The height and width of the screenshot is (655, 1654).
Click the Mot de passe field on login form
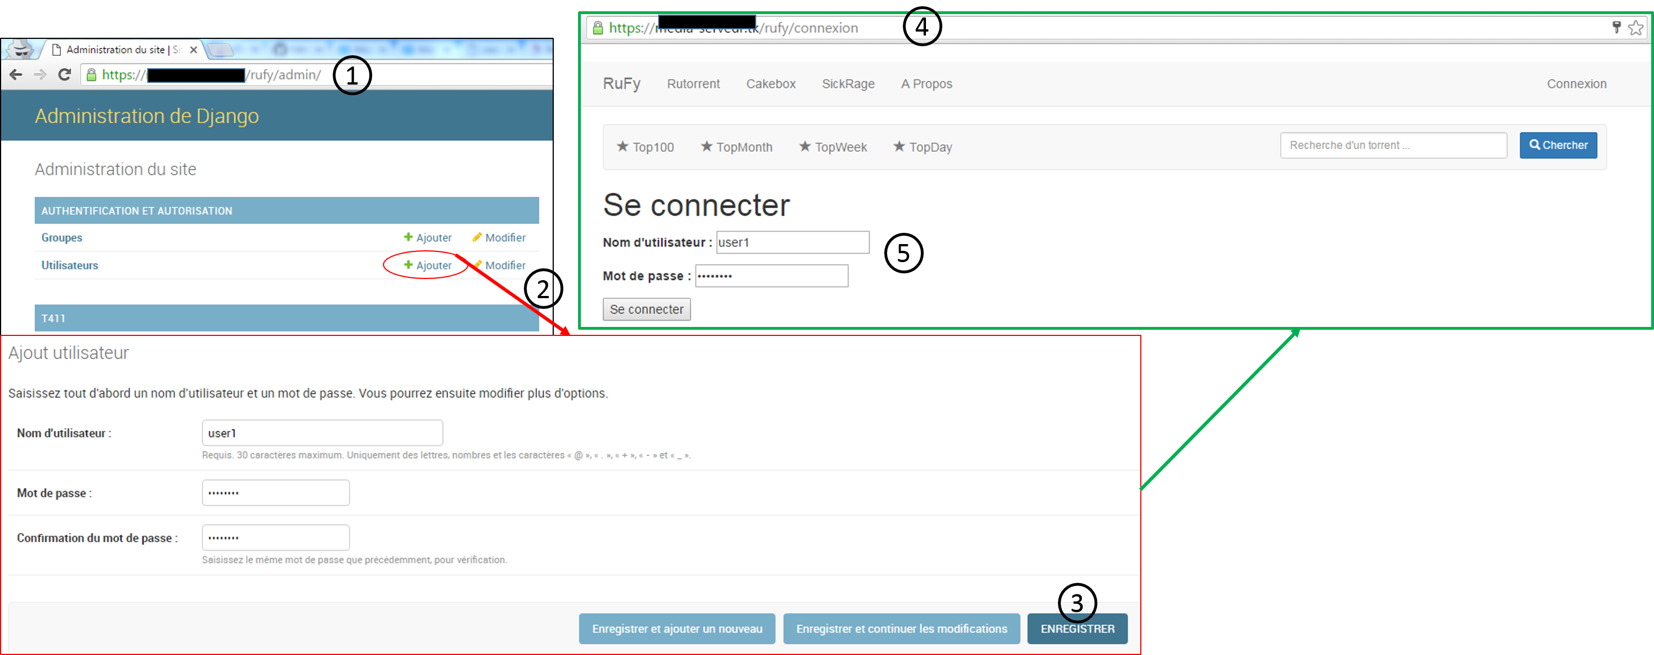coord(772,277)
